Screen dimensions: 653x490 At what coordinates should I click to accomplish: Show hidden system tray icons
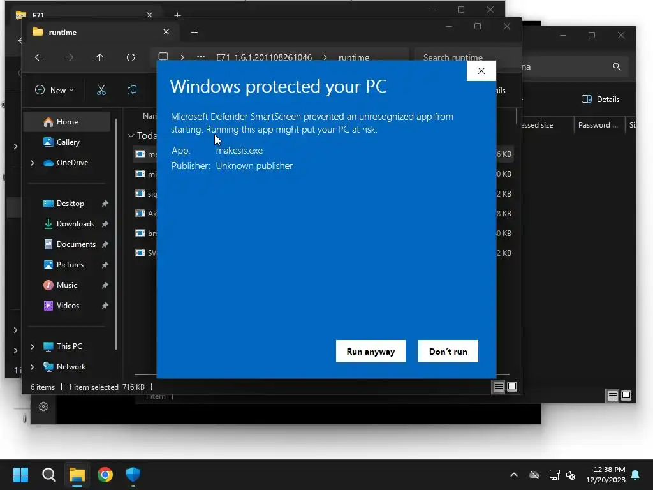(x=514, y=475)
